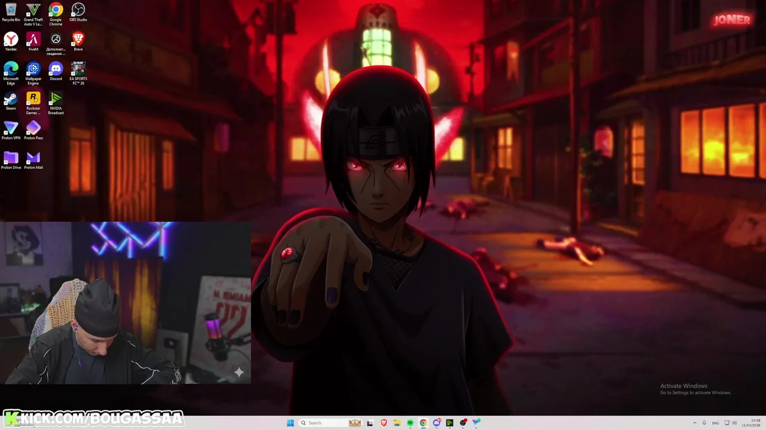Select the Steam desktop shortcut
The width and height of the screenshot is (766, 430).
[x=11, y=101]
